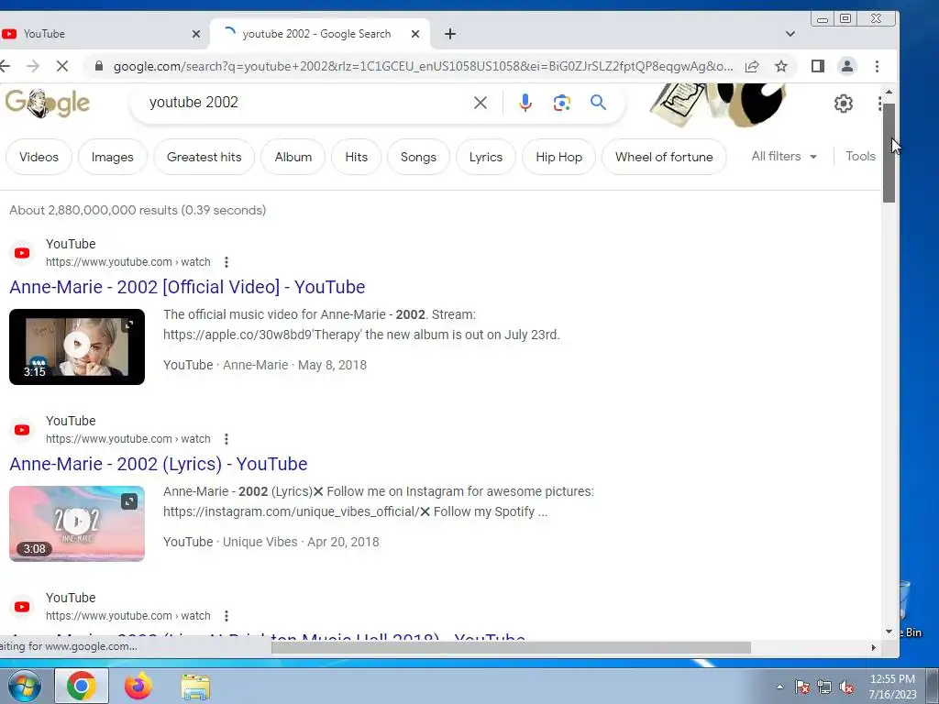Clear the search box text

tap(481, 103)
